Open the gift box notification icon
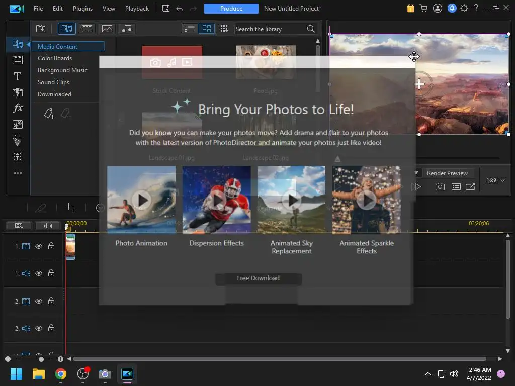This screenshot has width=515, height=386. [x=410, y=8]
